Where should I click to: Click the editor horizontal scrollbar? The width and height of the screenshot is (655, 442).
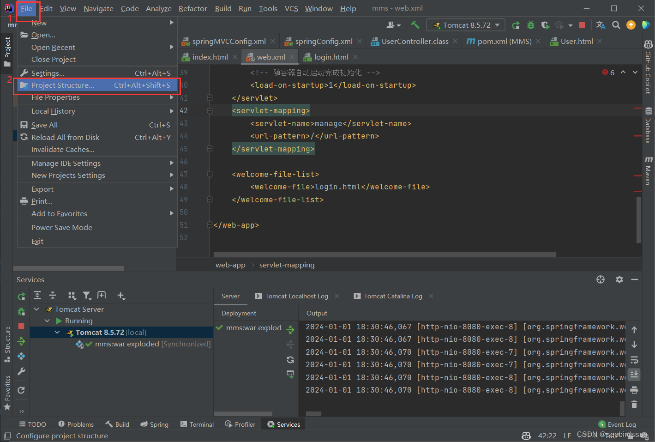coord(385,254)
